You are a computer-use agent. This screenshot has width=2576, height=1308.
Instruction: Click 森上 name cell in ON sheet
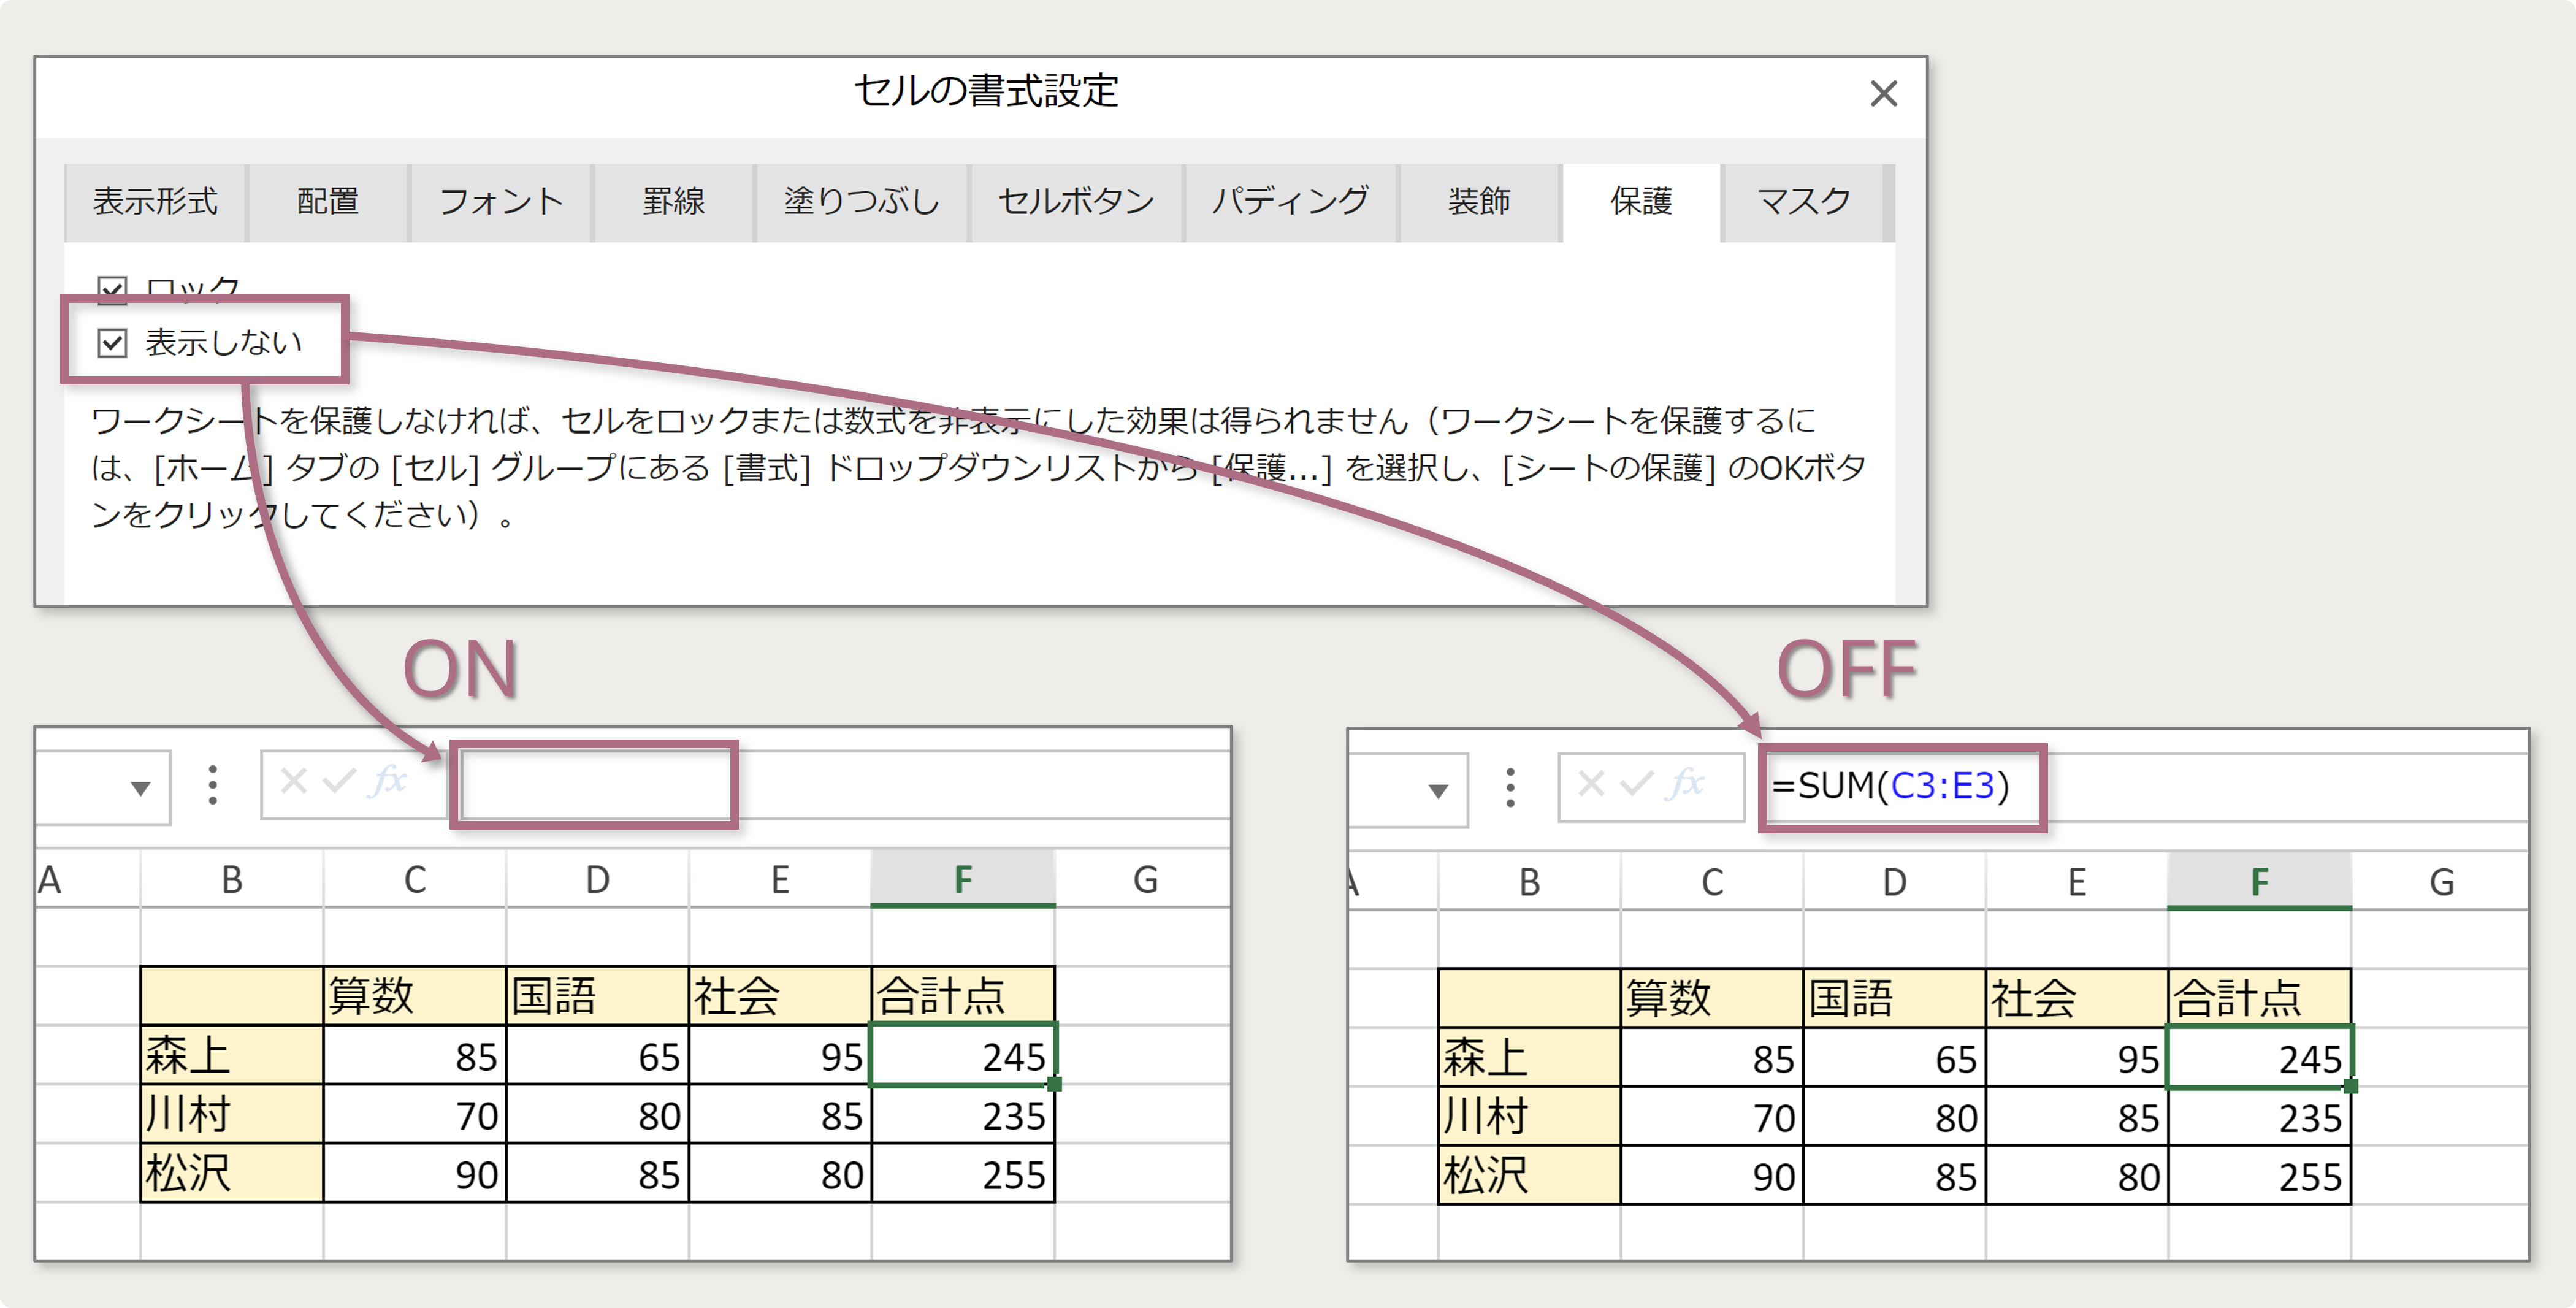[232, 1055]
